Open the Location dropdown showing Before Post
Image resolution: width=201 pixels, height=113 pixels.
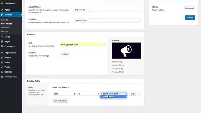108,20
